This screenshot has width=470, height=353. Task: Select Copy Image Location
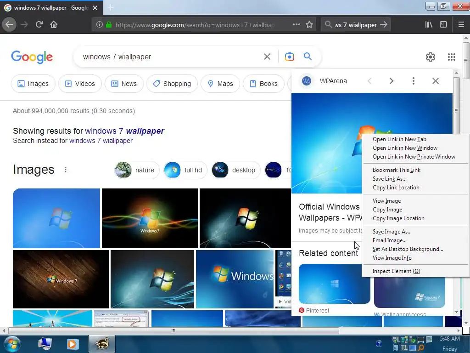pyautogui.click(x=415, y=218)
